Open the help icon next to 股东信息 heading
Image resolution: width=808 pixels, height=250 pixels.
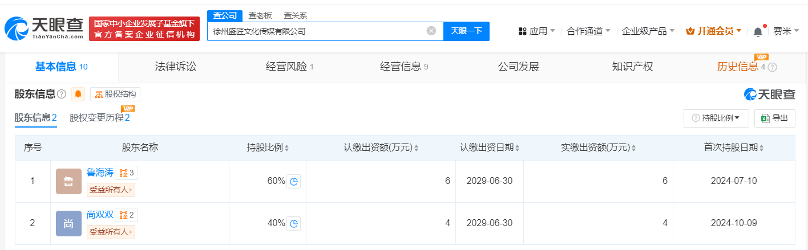(62, 94)
